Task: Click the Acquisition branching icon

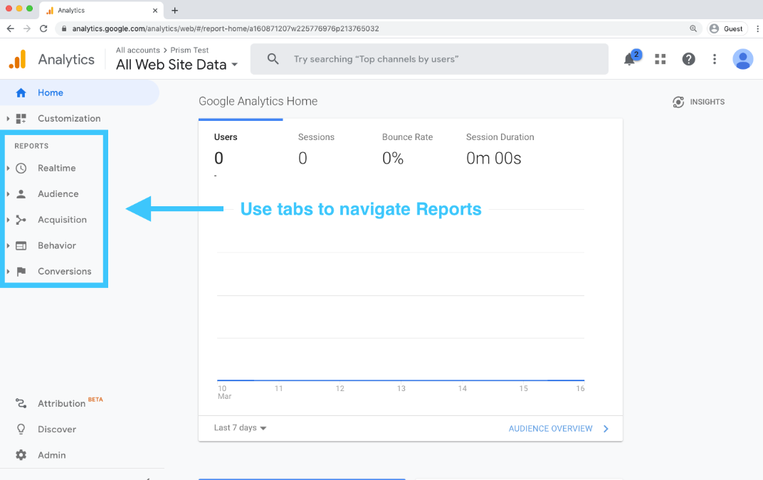Action: pyautogui.click(x=21, y=220)
